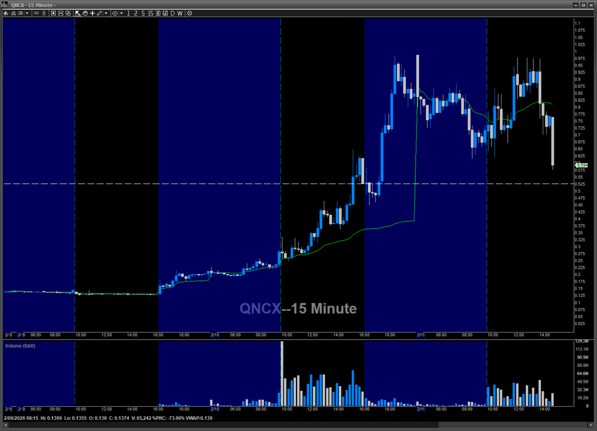The image size is (597, 431).
Task: Open the drawing tools dropdown arrow
Action: 106,13
